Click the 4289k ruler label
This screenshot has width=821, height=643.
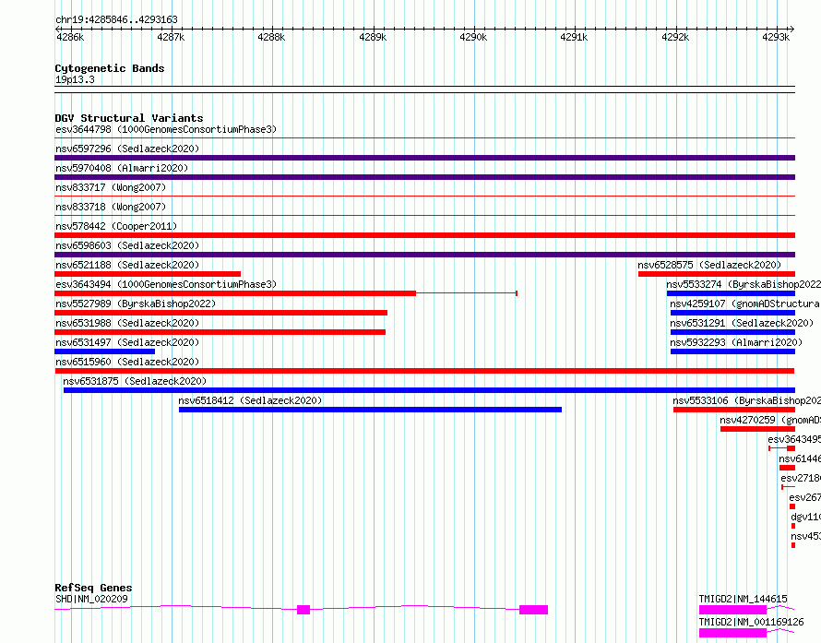(373, 37)
